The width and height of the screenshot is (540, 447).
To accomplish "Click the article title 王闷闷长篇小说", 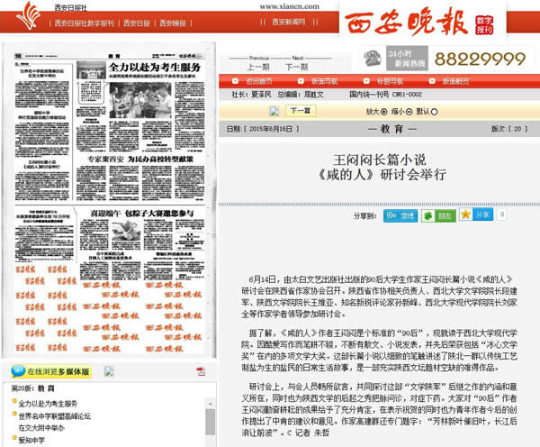I will point(380,160).
